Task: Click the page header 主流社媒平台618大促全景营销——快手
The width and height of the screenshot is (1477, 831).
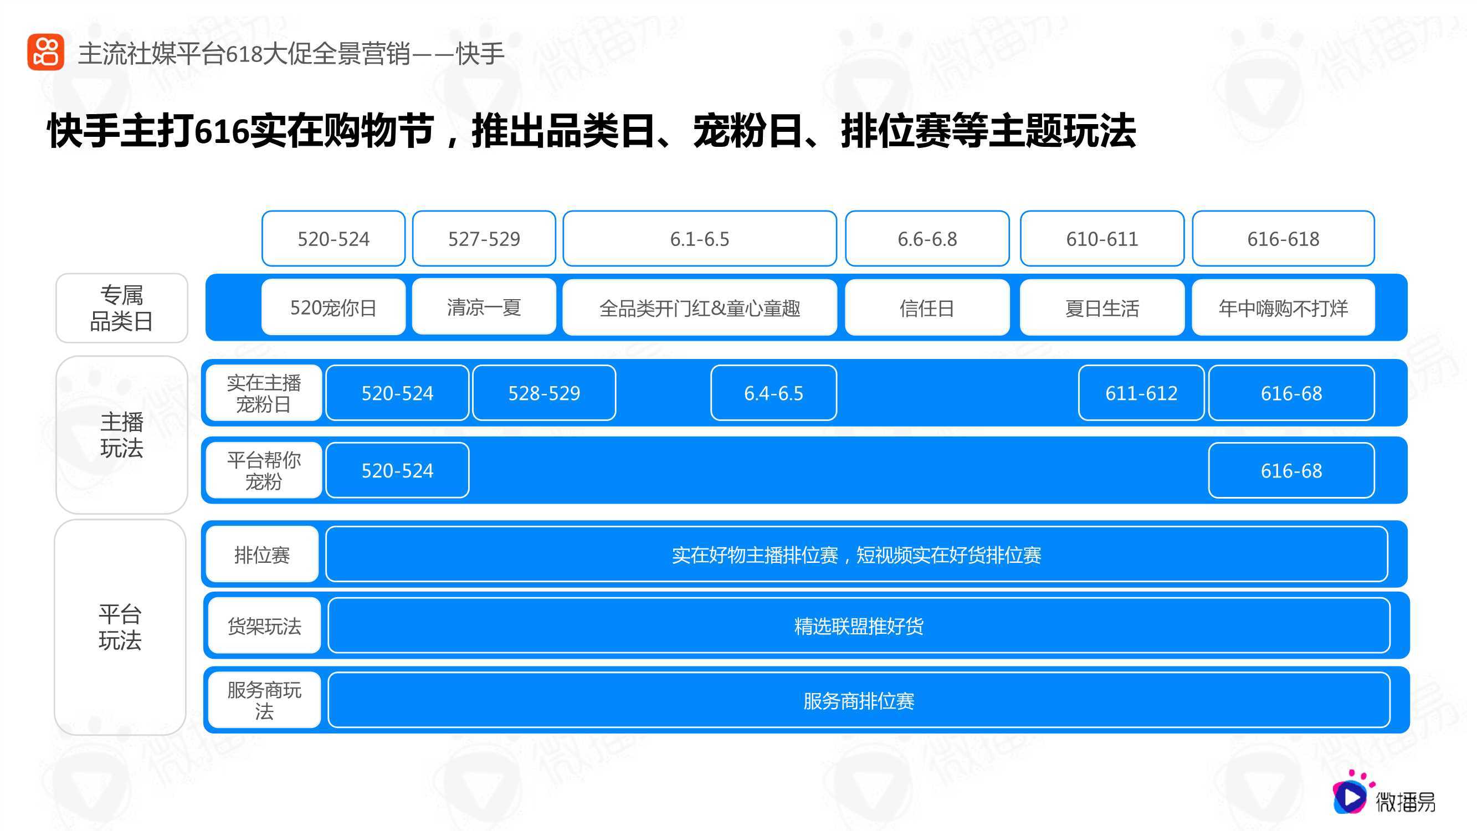Action: (291, 54)
